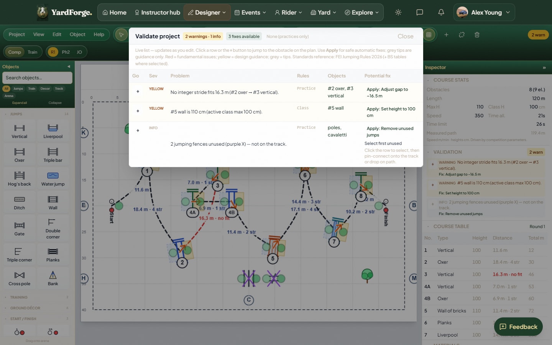552x345 pixels.
Task: Click the 2 warn badge in toolbar
Action: tap(538, 35)
